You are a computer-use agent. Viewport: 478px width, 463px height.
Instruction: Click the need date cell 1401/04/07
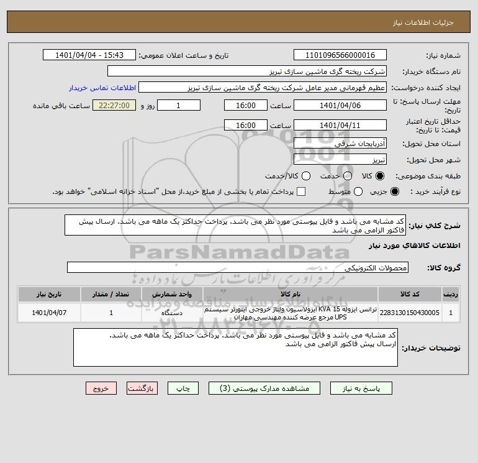(49, 313)
